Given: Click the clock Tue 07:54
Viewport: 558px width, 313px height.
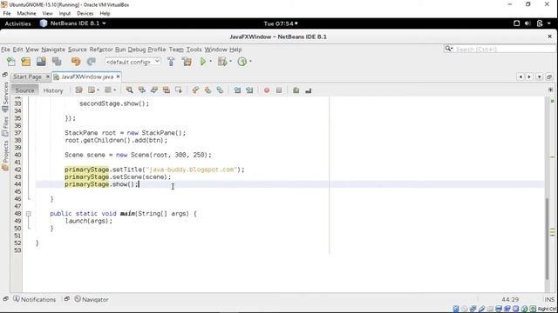Looking at the screenshot, I should 281,23.
